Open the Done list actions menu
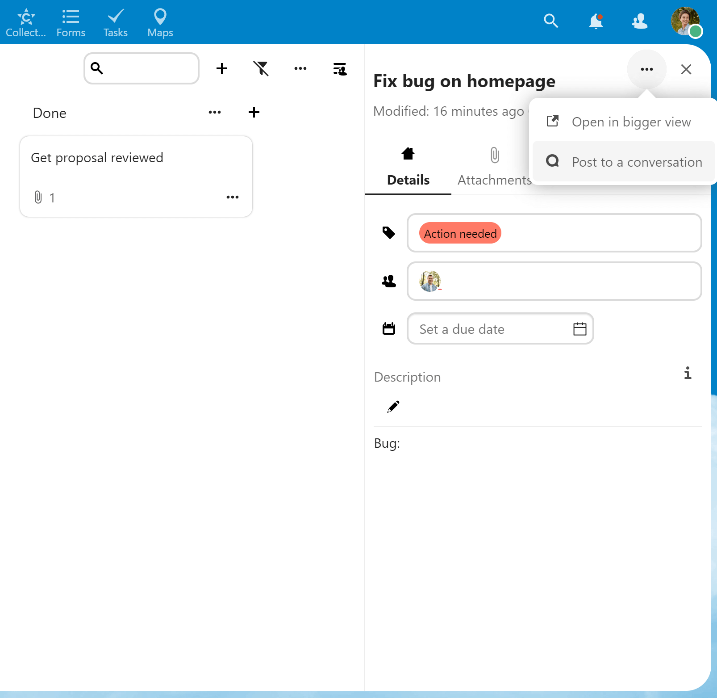The image size is (717, 698). click(215, 112)
